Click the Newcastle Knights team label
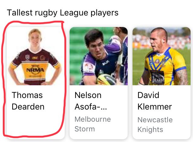 tap(155, 125)
